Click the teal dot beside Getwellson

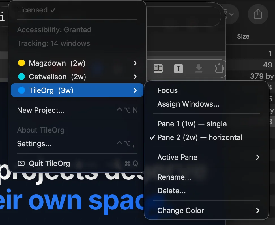(21, 77)
